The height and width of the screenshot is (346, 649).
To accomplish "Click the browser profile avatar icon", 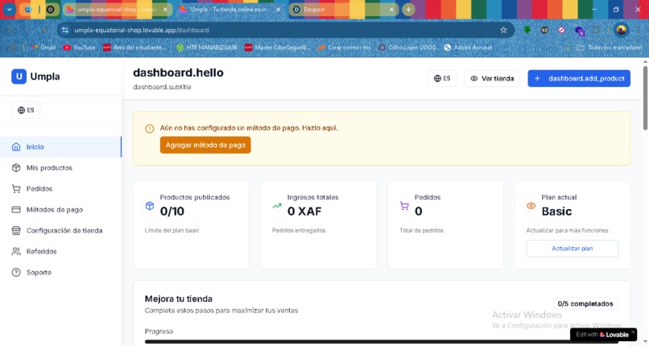I will click(x=622, y=30).
